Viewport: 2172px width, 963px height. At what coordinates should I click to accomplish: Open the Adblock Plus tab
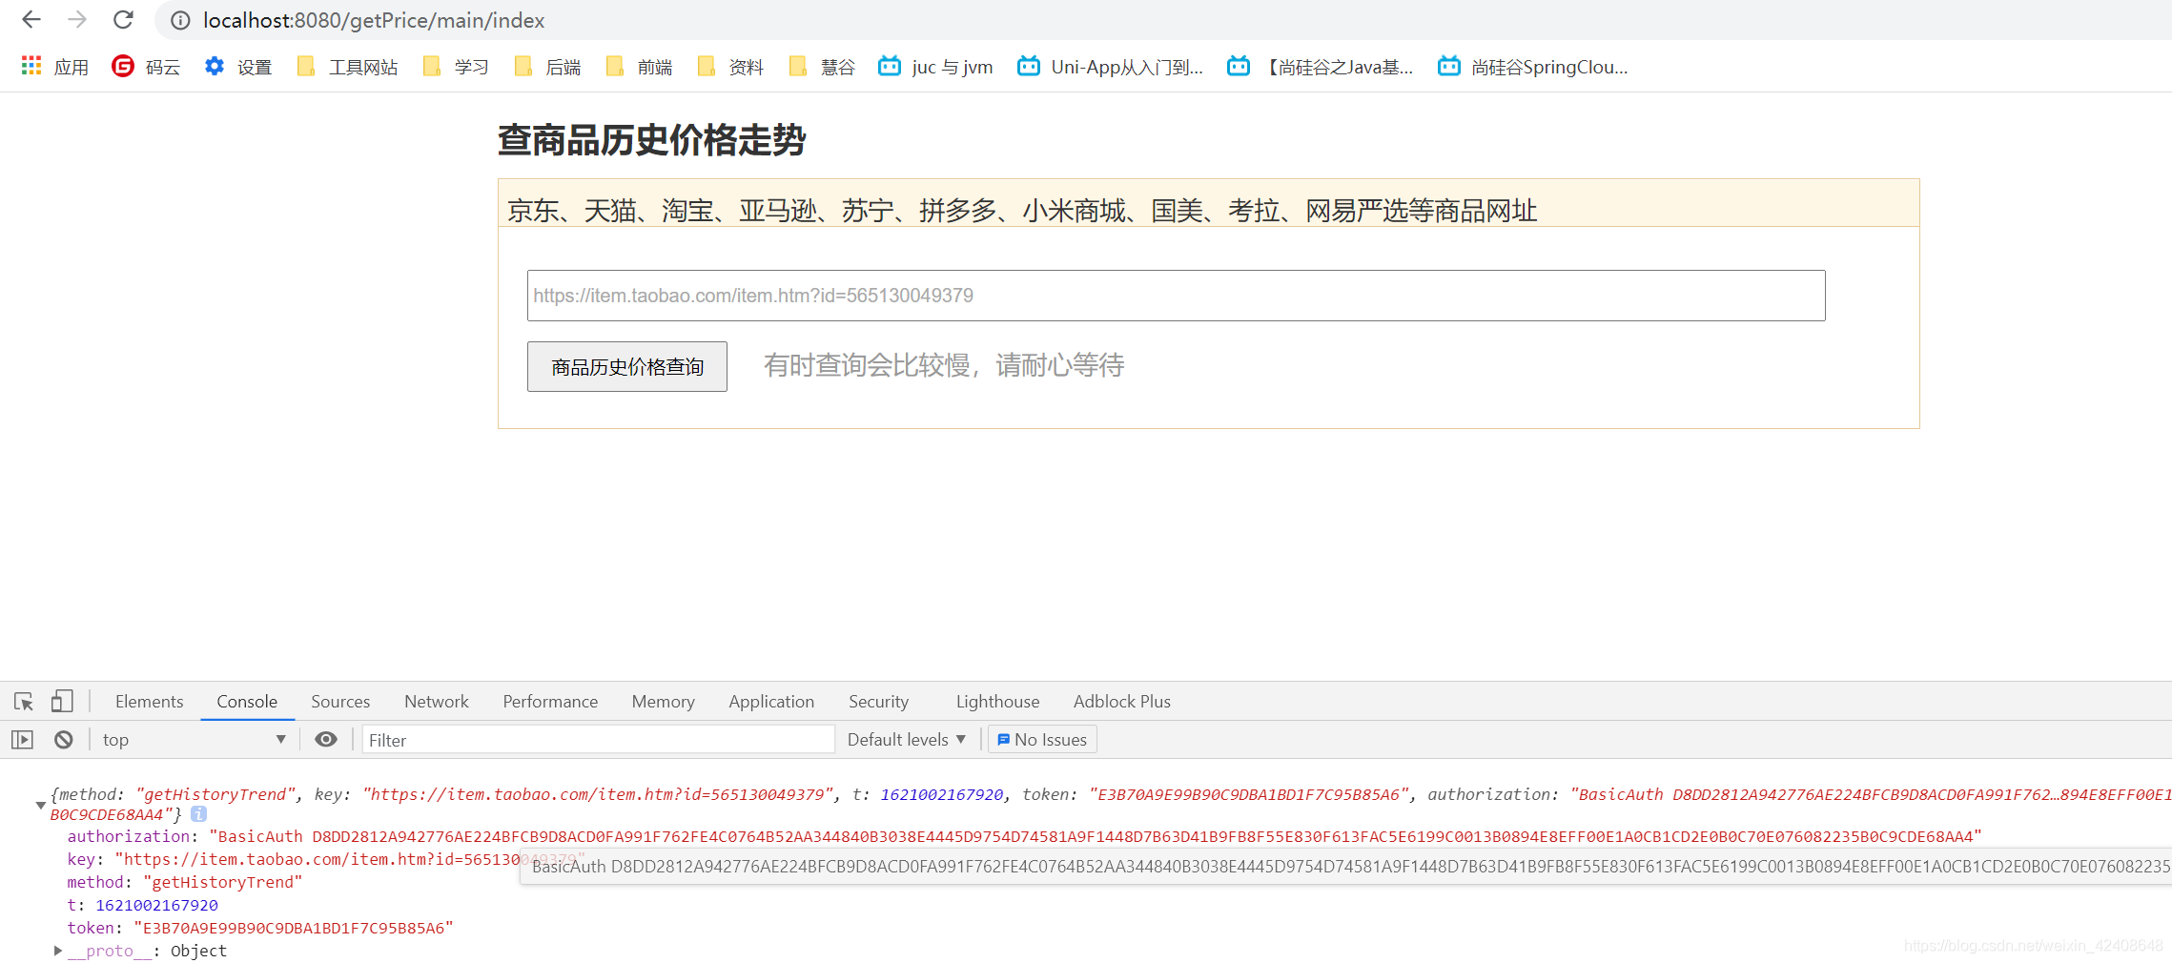click(1121, 702)
